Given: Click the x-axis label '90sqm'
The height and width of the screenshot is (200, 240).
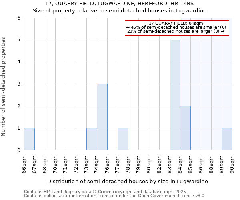Looking at the screenshot, I should click(232, 164).
